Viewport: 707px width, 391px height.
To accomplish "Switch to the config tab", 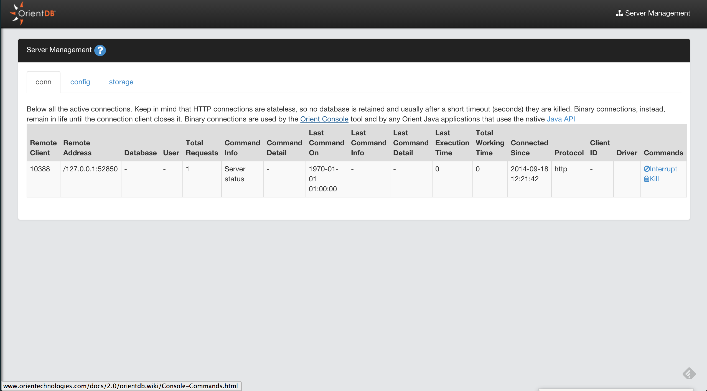I will (x=80, y=82).
